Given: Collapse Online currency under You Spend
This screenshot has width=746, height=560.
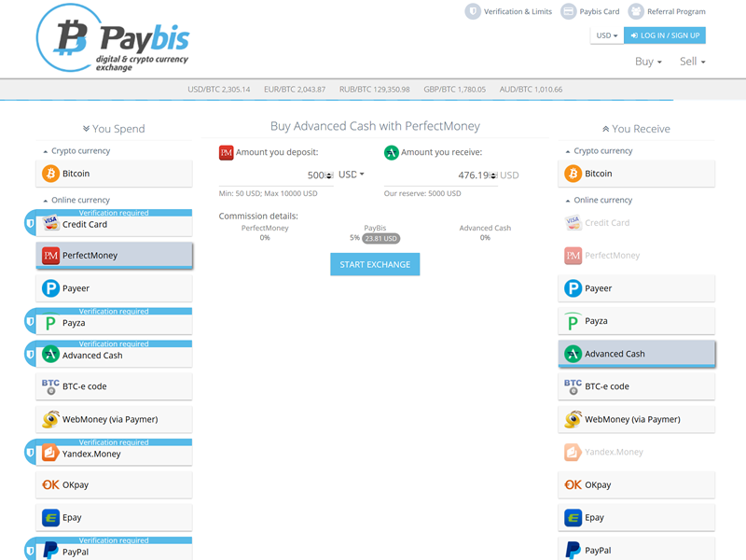Looking at the screenshot, I should tap(76, 200).
